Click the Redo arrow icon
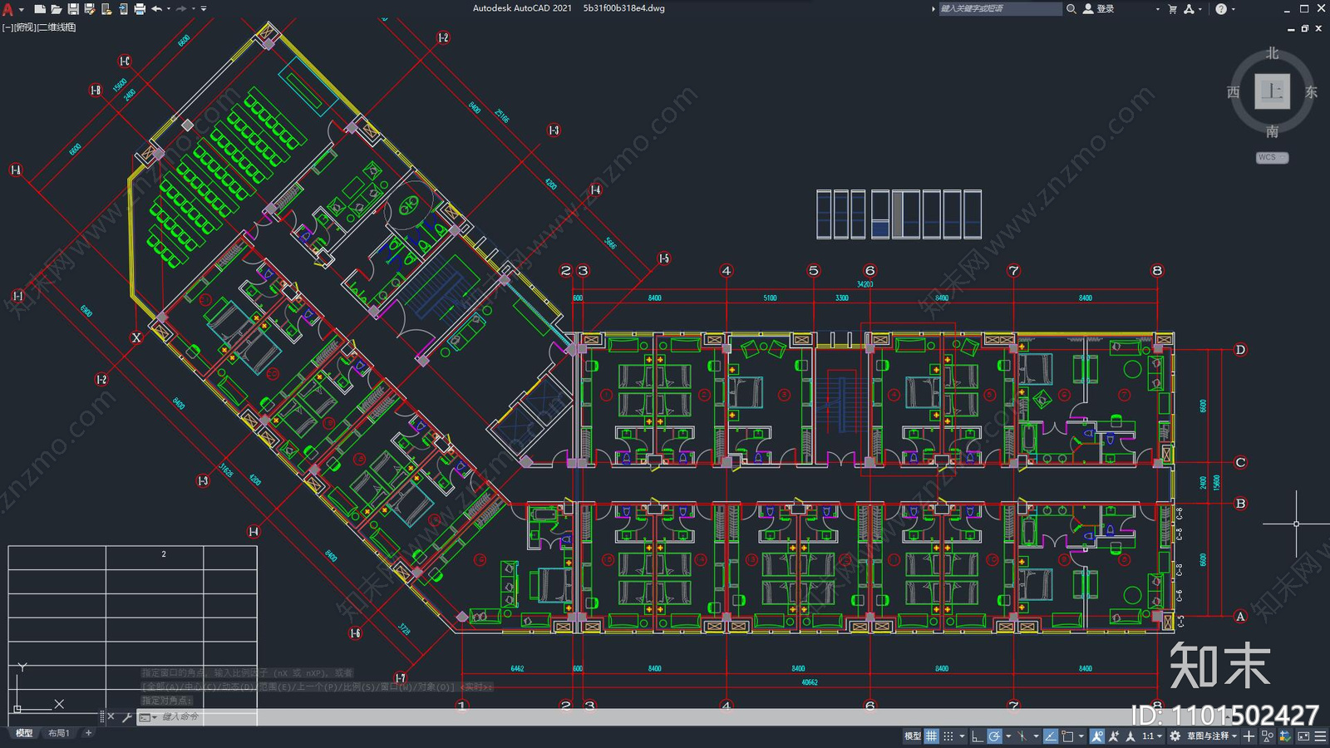This screenshot has height=748, width=1330. (181, 9)
